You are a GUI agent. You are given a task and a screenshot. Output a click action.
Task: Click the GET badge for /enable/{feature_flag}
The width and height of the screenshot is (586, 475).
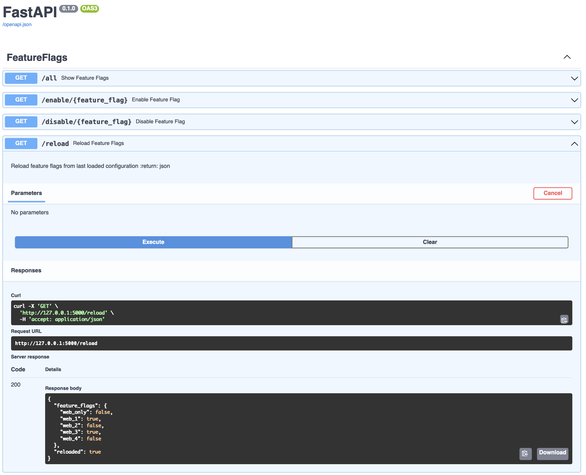(x=21, y=100)
